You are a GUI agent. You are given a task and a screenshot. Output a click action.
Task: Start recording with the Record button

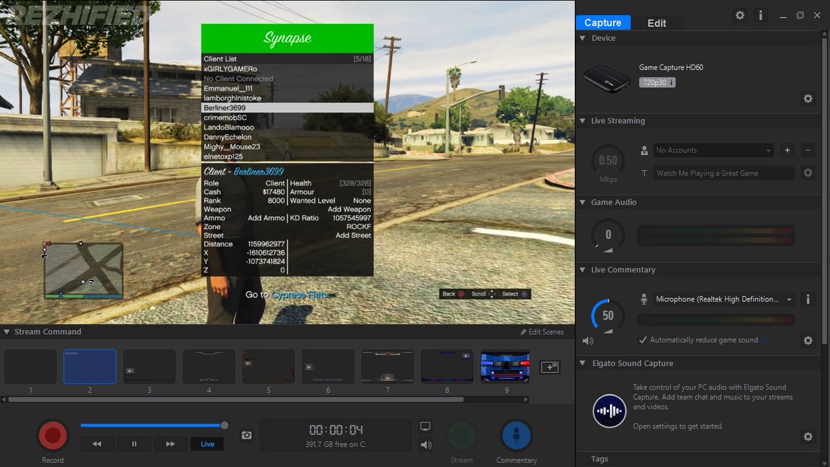53,436
